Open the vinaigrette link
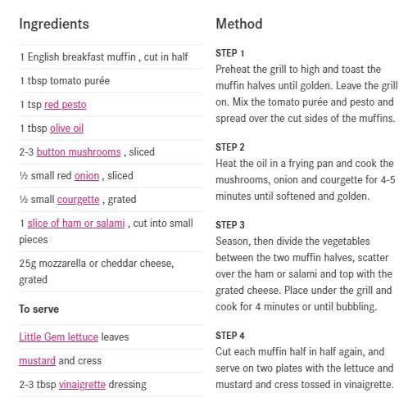 click(82, 384)
